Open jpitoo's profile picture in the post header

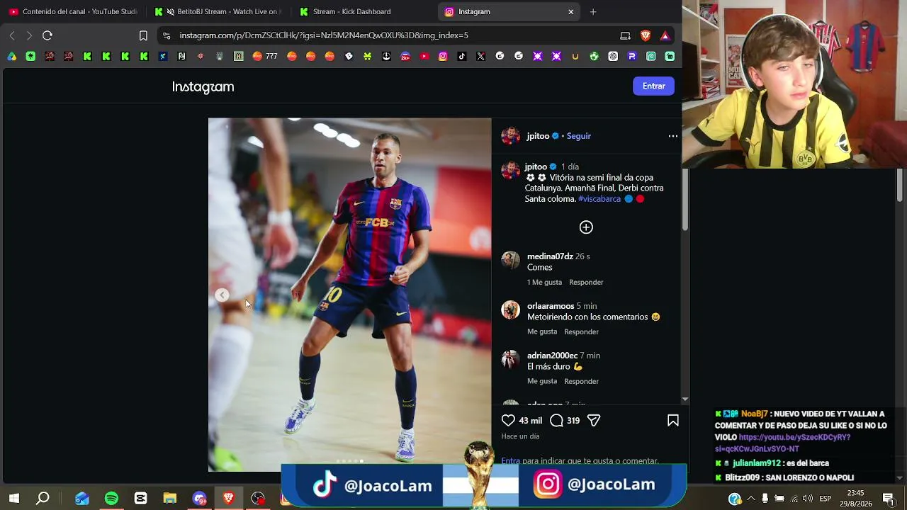[510, 136]
